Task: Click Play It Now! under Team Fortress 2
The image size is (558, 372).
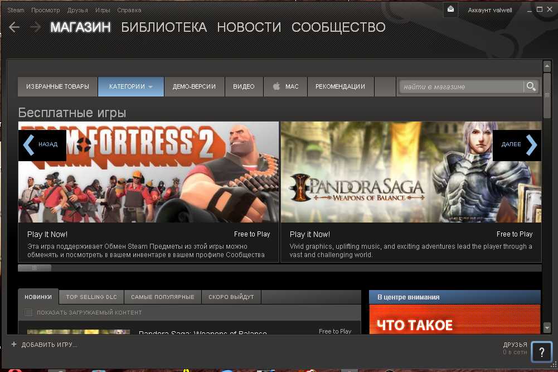Action: click(x=47, y=234)
